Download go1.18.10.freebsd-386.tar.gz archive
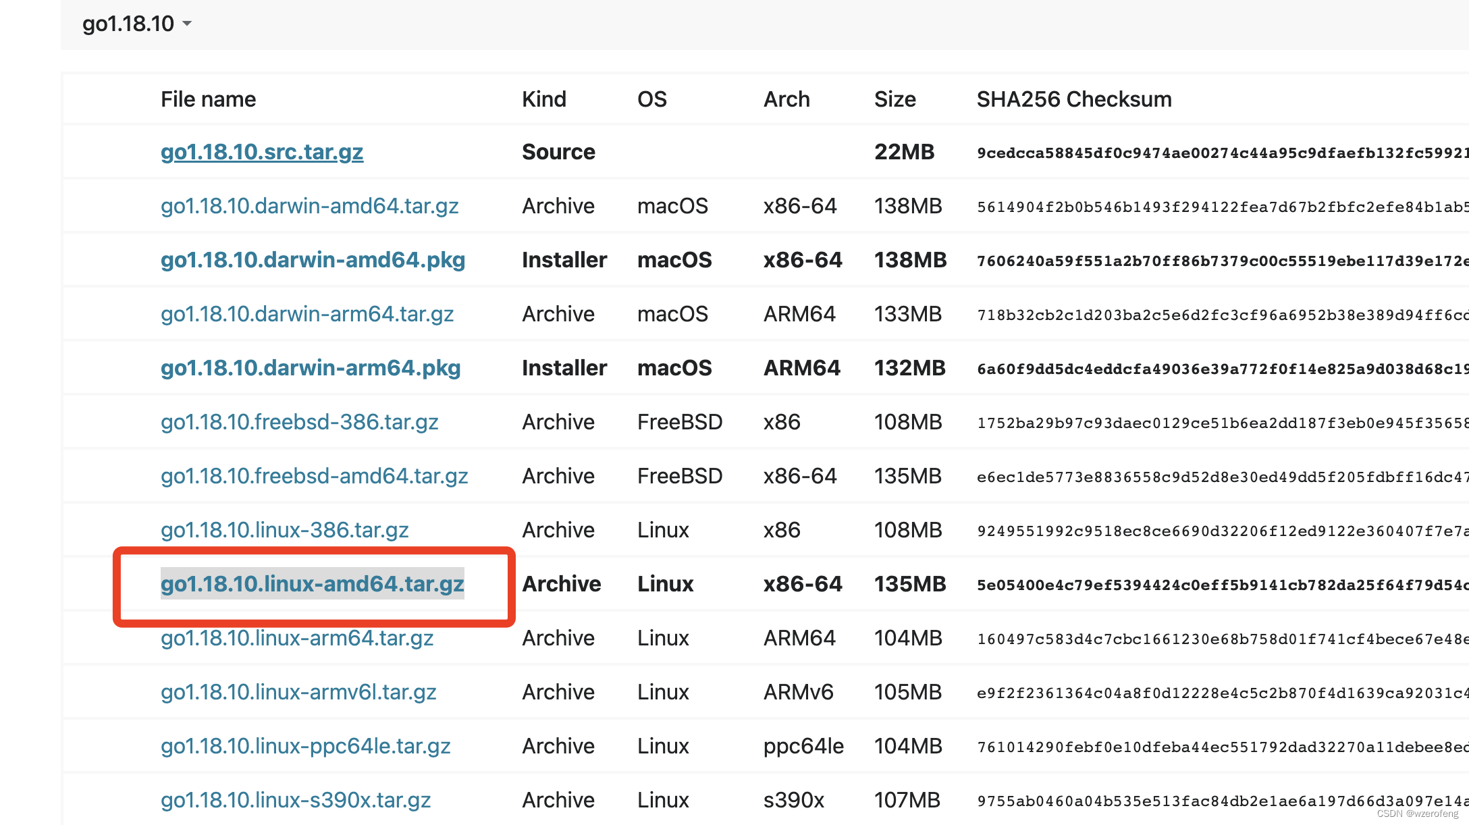 300,422
